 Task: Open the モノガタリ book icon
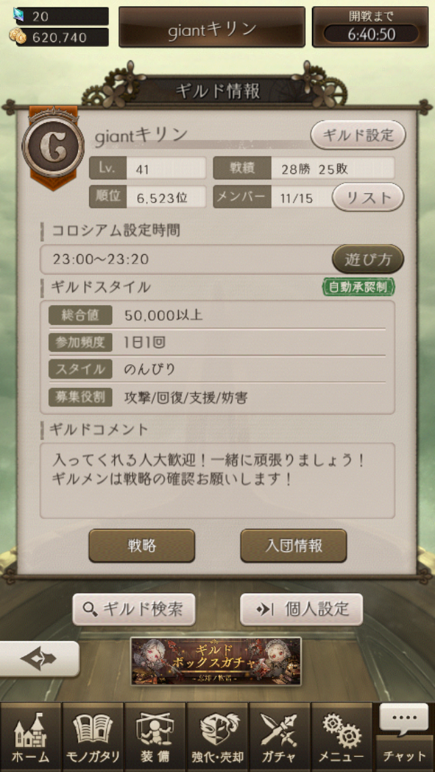pos(93,737)
